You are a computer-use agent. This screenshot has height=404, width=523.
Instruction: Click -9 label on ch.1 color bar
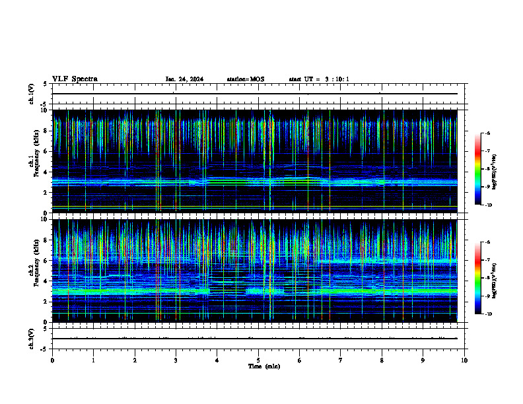point(487,187)
